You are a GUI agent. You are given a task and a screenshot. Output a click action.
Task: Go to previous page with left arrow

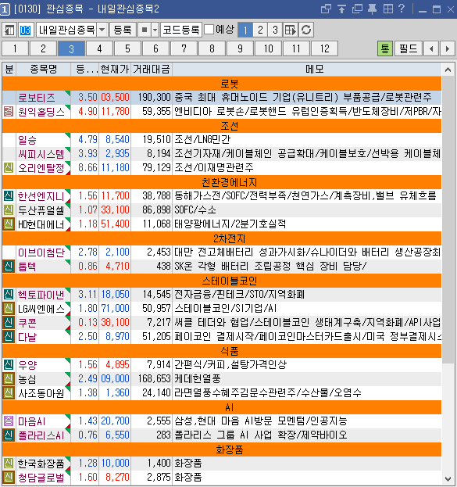[x=431, y=48]
